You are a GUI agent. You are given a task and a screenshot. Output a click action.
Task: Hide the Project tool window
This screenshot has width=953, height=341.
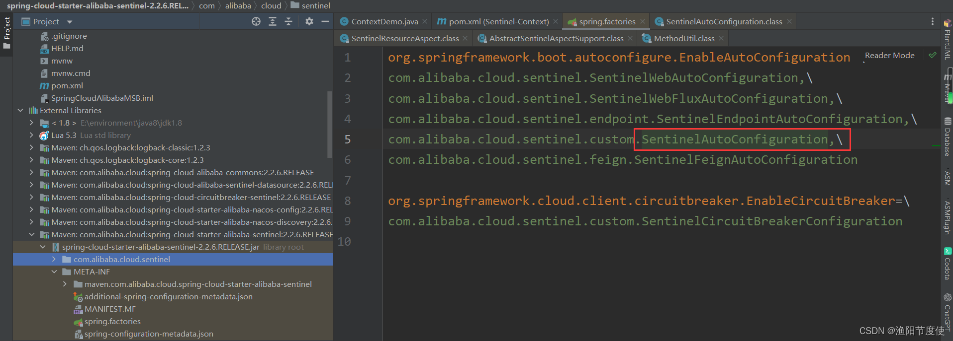pyautogui.click(x=325, y=21)
